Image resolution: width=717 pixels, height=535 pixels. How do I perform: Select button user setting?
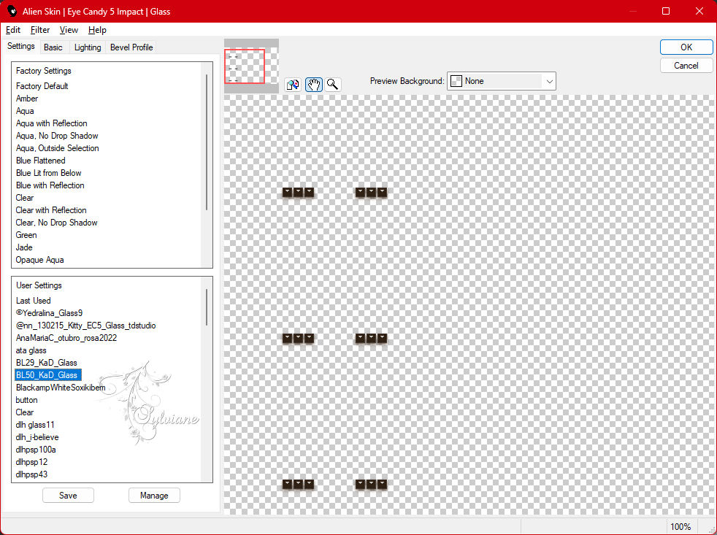(26, 400)
